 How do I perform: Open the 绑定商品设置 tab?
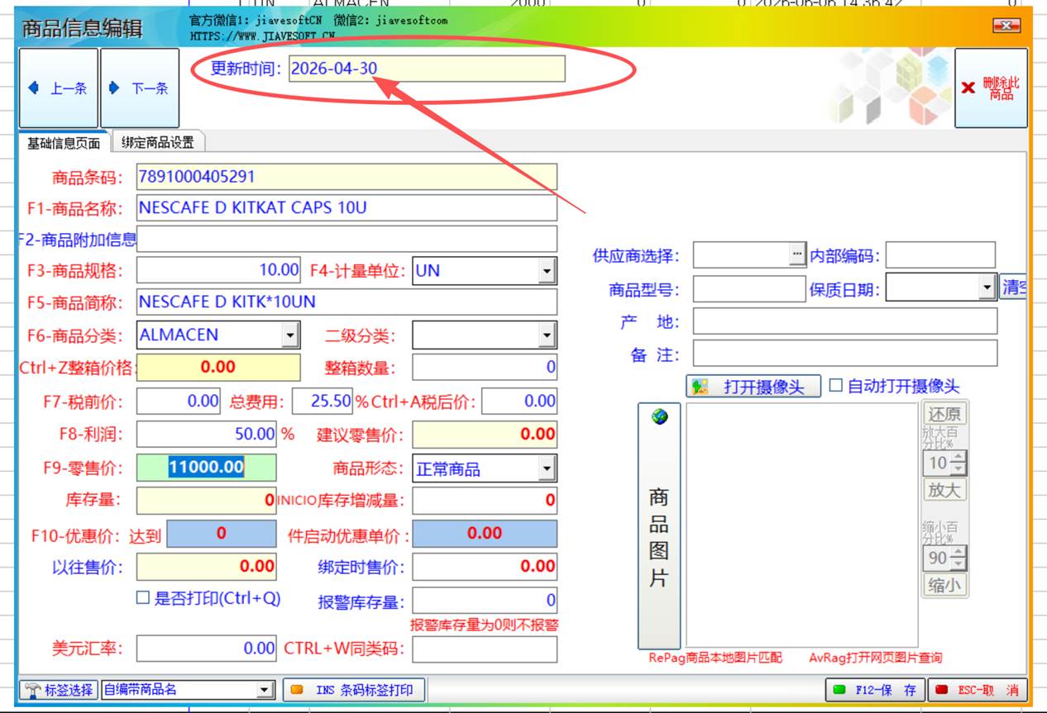coord(158,142)
